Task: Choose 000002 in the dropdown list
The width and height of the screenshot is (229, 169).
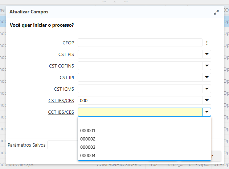Action: click(x=87, y=139)
